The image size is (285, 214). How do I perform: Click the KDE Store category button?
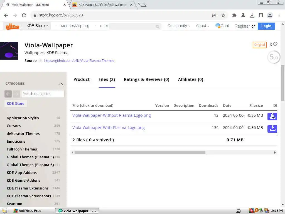[16, 104]
